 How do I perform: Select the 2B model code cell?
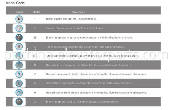[x=35, y=38]
